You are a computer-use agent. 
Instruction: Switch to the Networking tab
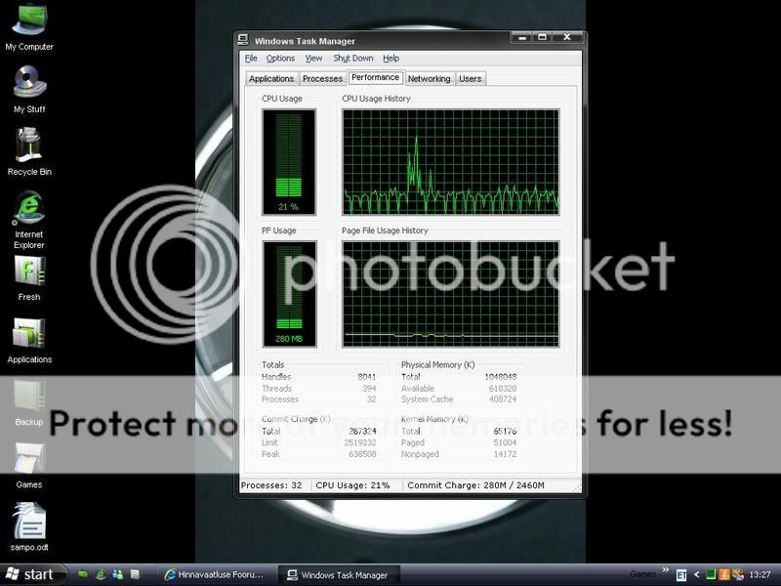(x=429, y=79)
